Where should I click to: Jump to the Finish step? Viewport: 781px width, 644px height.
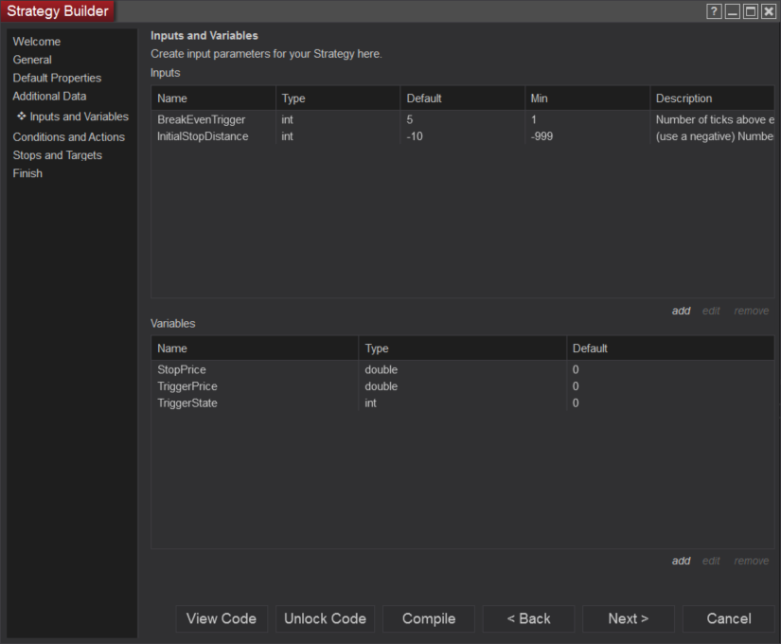click(27, 173)
